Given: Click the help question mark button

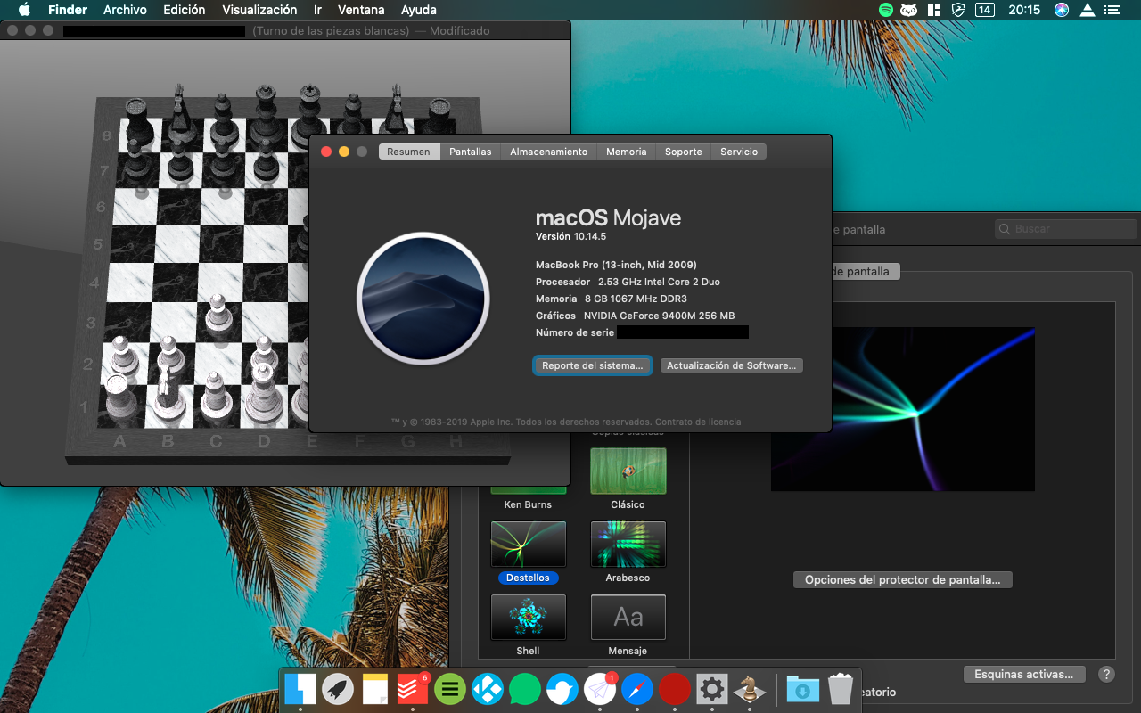Looking at the screenshot, I should [1106, 675].
